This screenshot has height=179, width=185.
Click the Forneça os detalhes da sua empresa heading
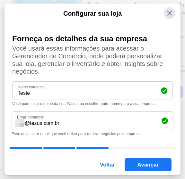80,39
